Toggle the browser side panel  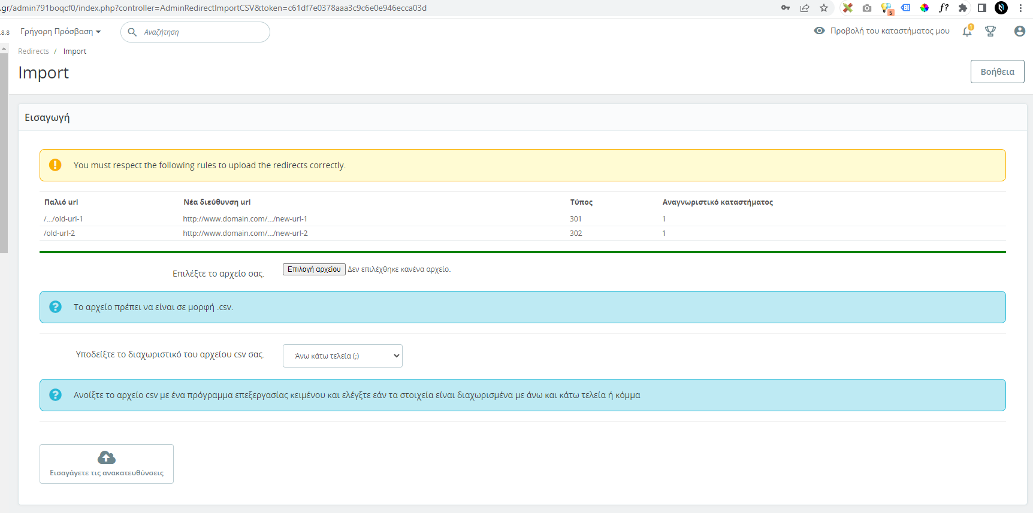(x=982, y=8)
